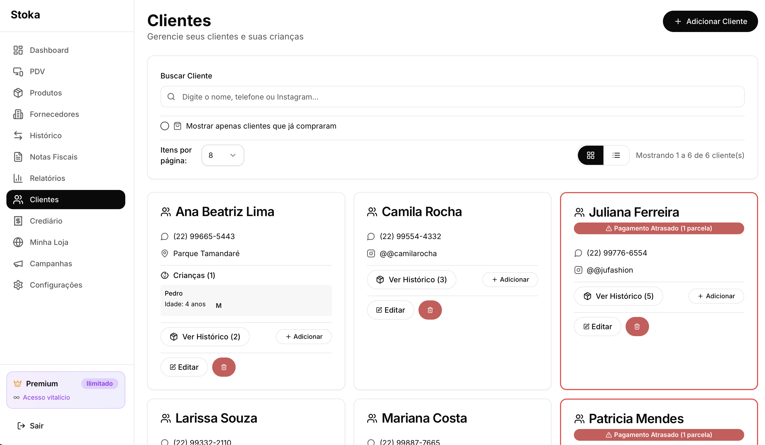This screenshot has width=765, height=445.
Task: Select Notas Fiscais menu item
Action: coord(66,157)
